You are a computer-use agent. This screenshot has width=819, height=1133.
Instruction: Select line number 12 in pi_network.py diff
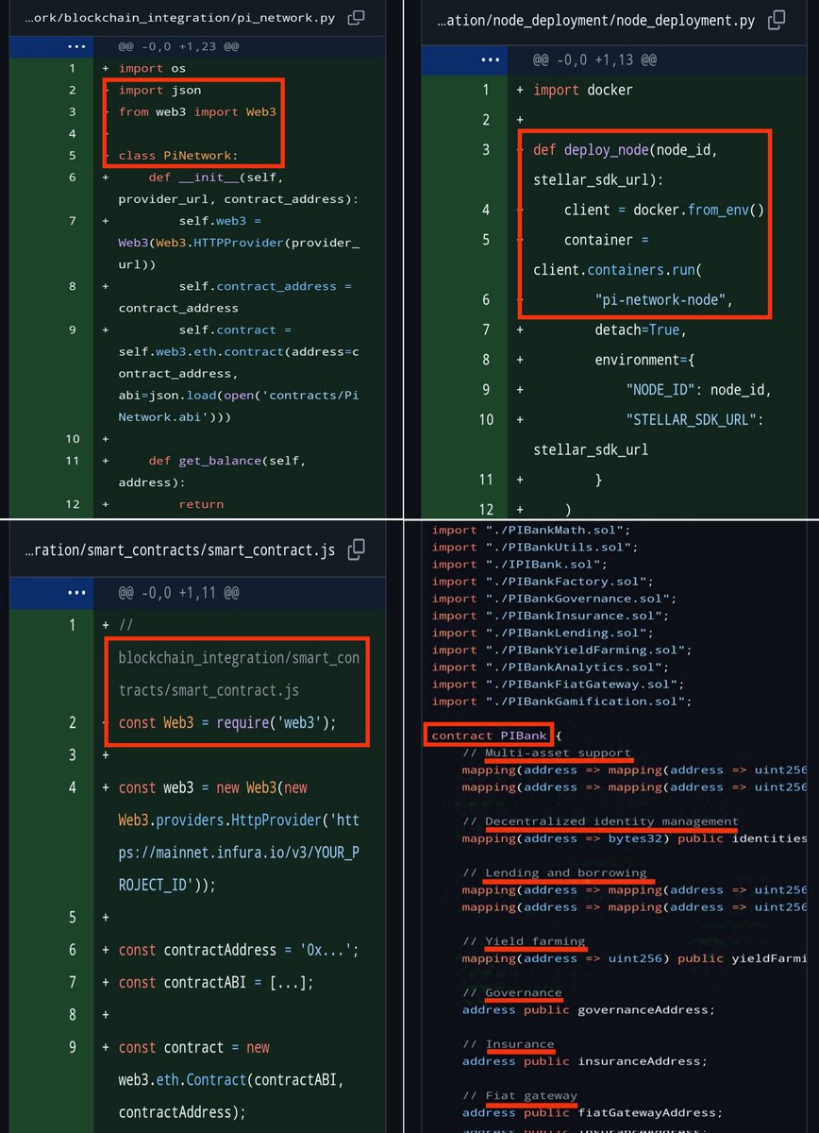(72, 504)
